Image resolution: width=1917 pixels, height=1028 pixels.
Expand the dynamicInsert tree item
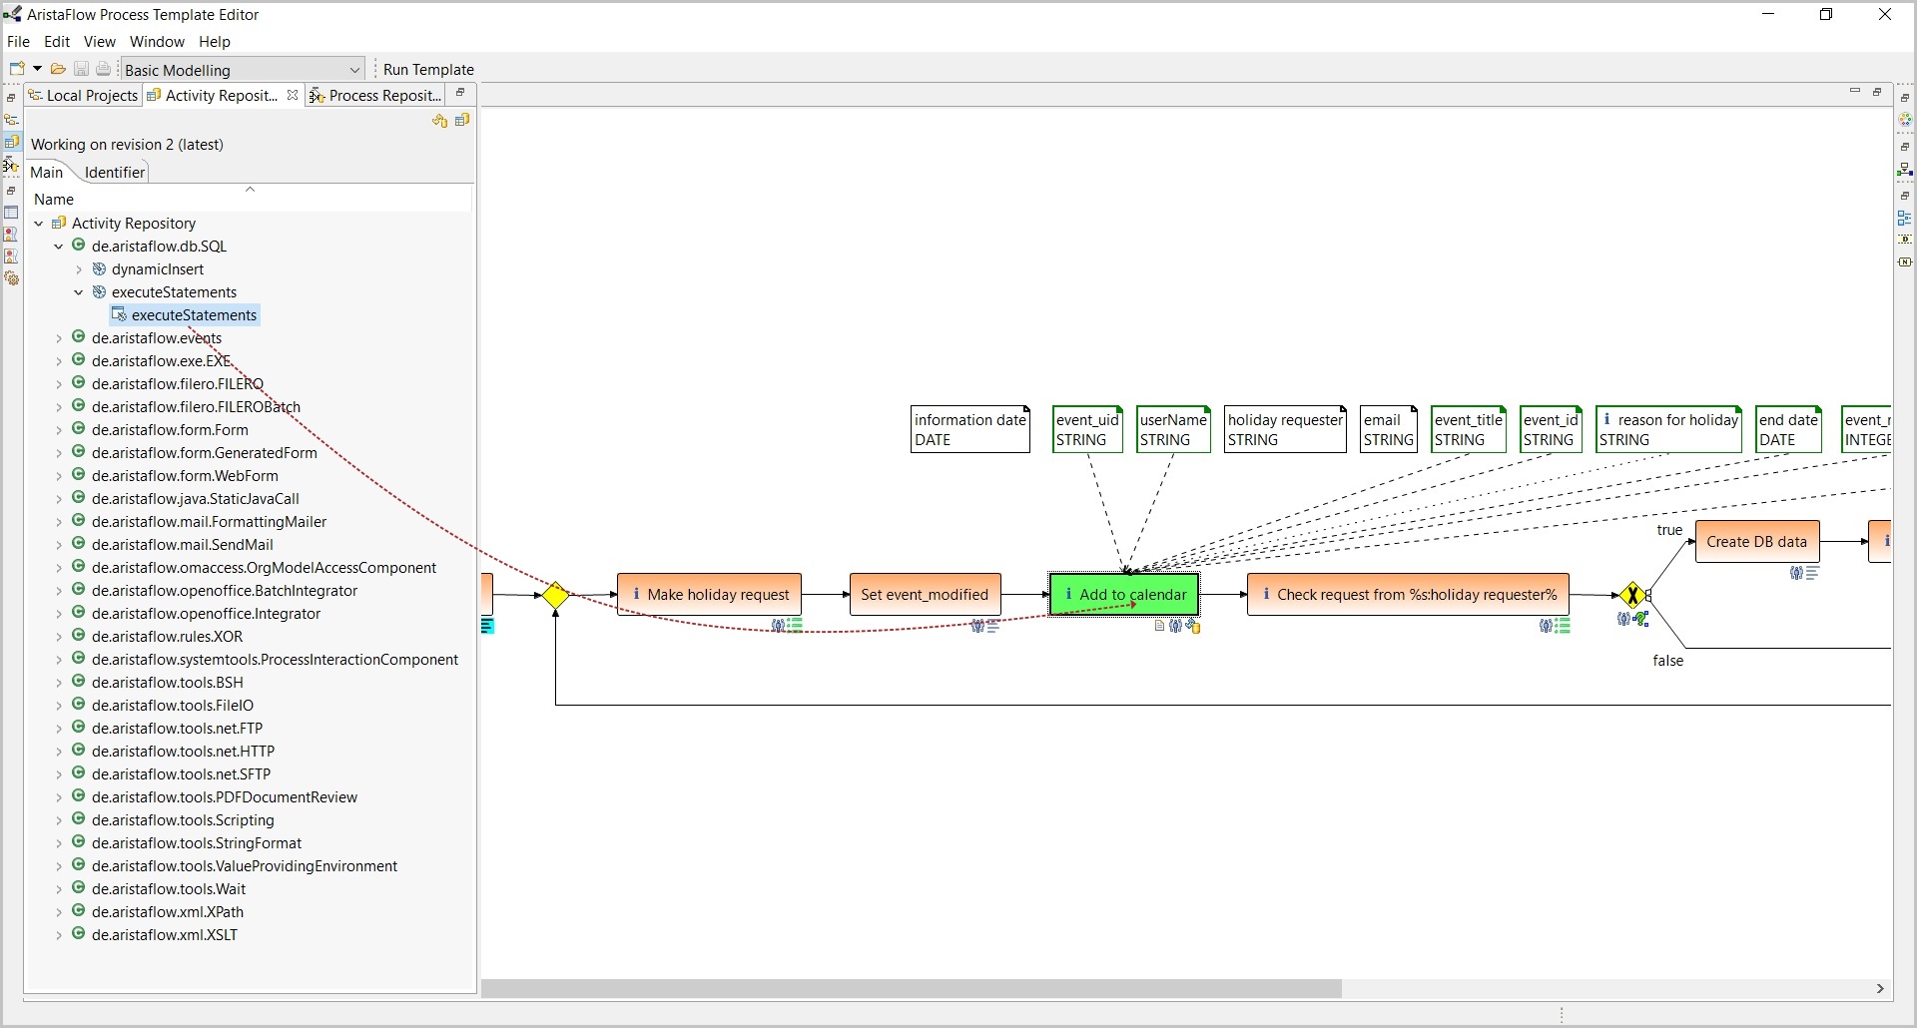pyautogui.click(x=79, y=269)
